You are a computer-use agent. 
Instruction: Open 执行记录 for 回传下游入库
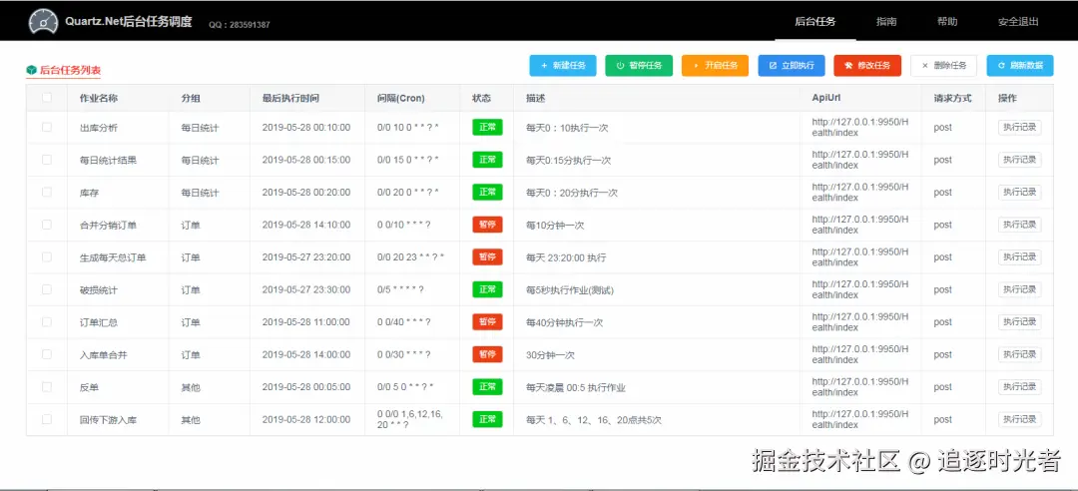click(1019, 419)
